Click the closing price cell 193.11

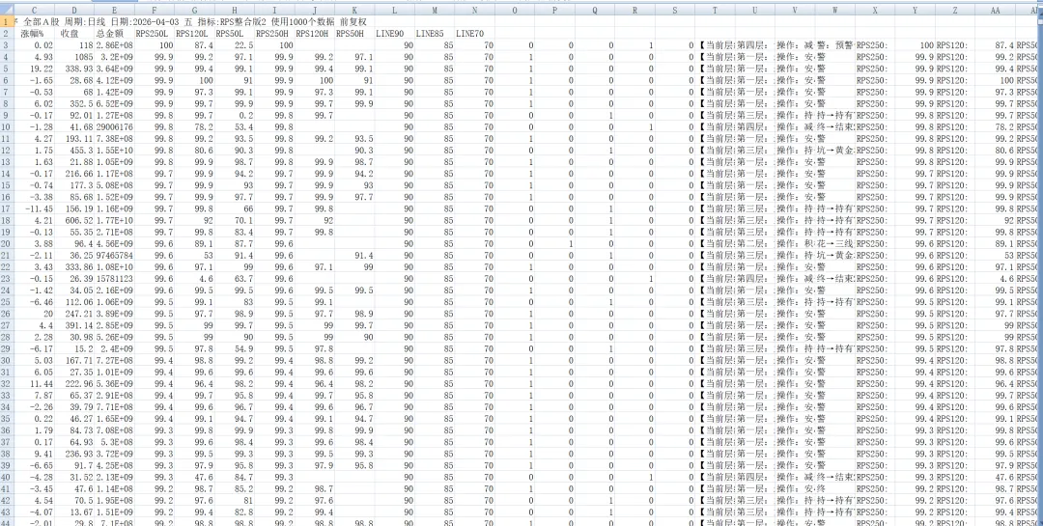pos(73,139)
